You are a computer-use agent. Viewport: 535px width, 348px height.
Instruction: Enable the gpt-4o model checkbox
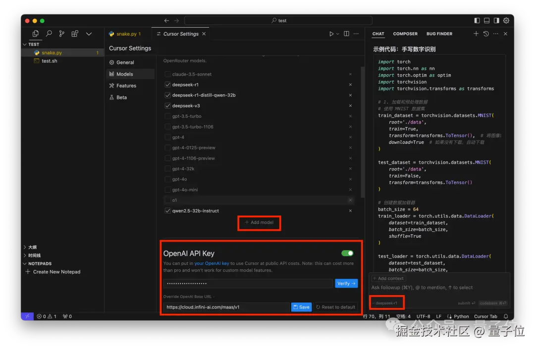coord(167,179)
